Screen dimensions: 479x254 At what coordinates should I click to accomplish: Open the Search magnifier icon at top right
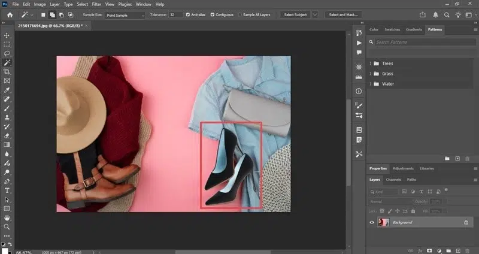pos(447,14)
